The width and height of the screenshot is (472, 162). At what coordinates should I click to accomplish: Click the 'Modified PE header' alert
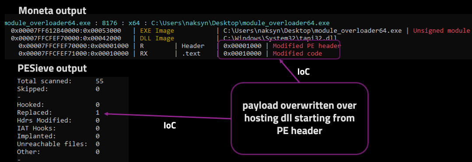point(307,46)
